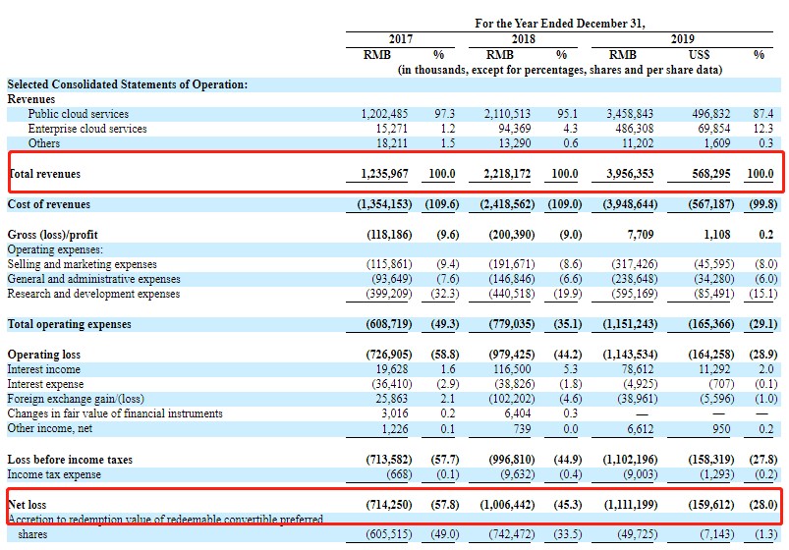Click For the Year Ended December 31 header
Viewport: 789px width, 550px height.
point(559,24)
